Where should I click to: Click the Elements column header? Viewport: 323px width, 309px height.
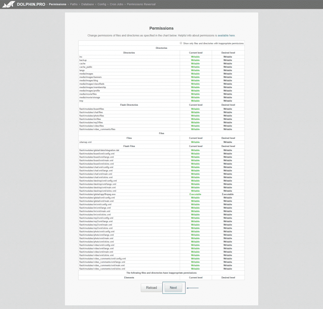coord(129,278)
